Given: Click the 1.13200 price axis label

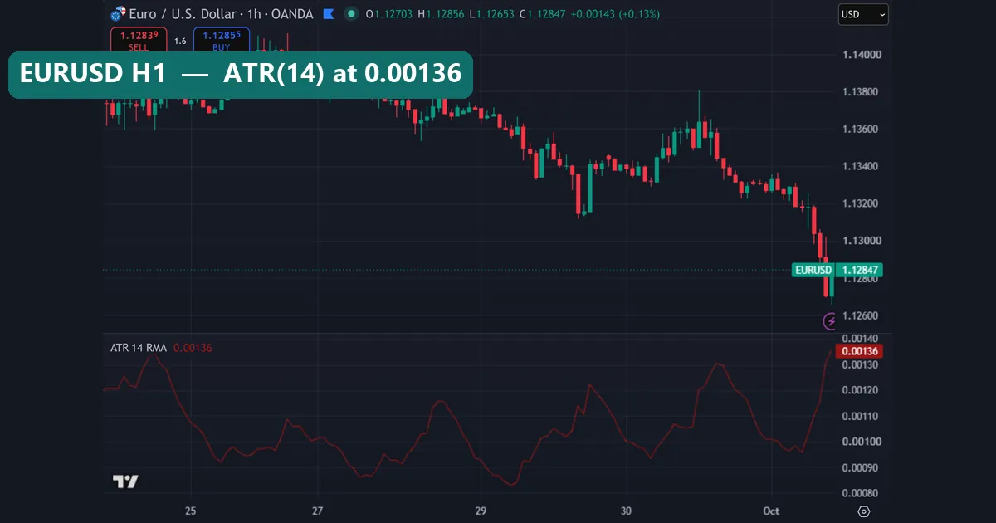Looking at the screenshot, I should point(861,204).
